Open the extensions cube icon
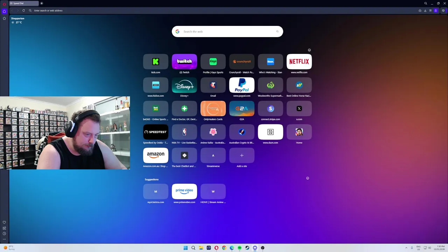 [443, 10]
